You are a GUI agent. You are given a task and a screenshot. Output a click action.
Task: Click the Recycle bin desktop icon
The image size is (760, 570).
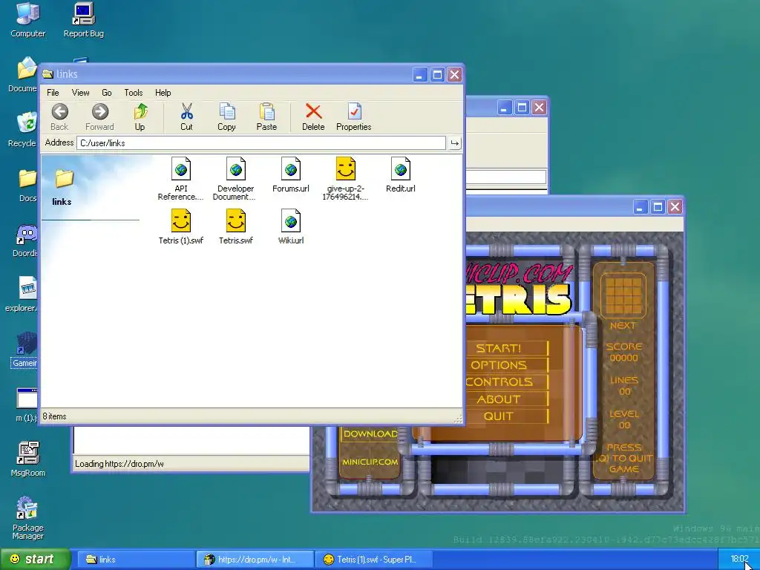click(x=22, y=129)
